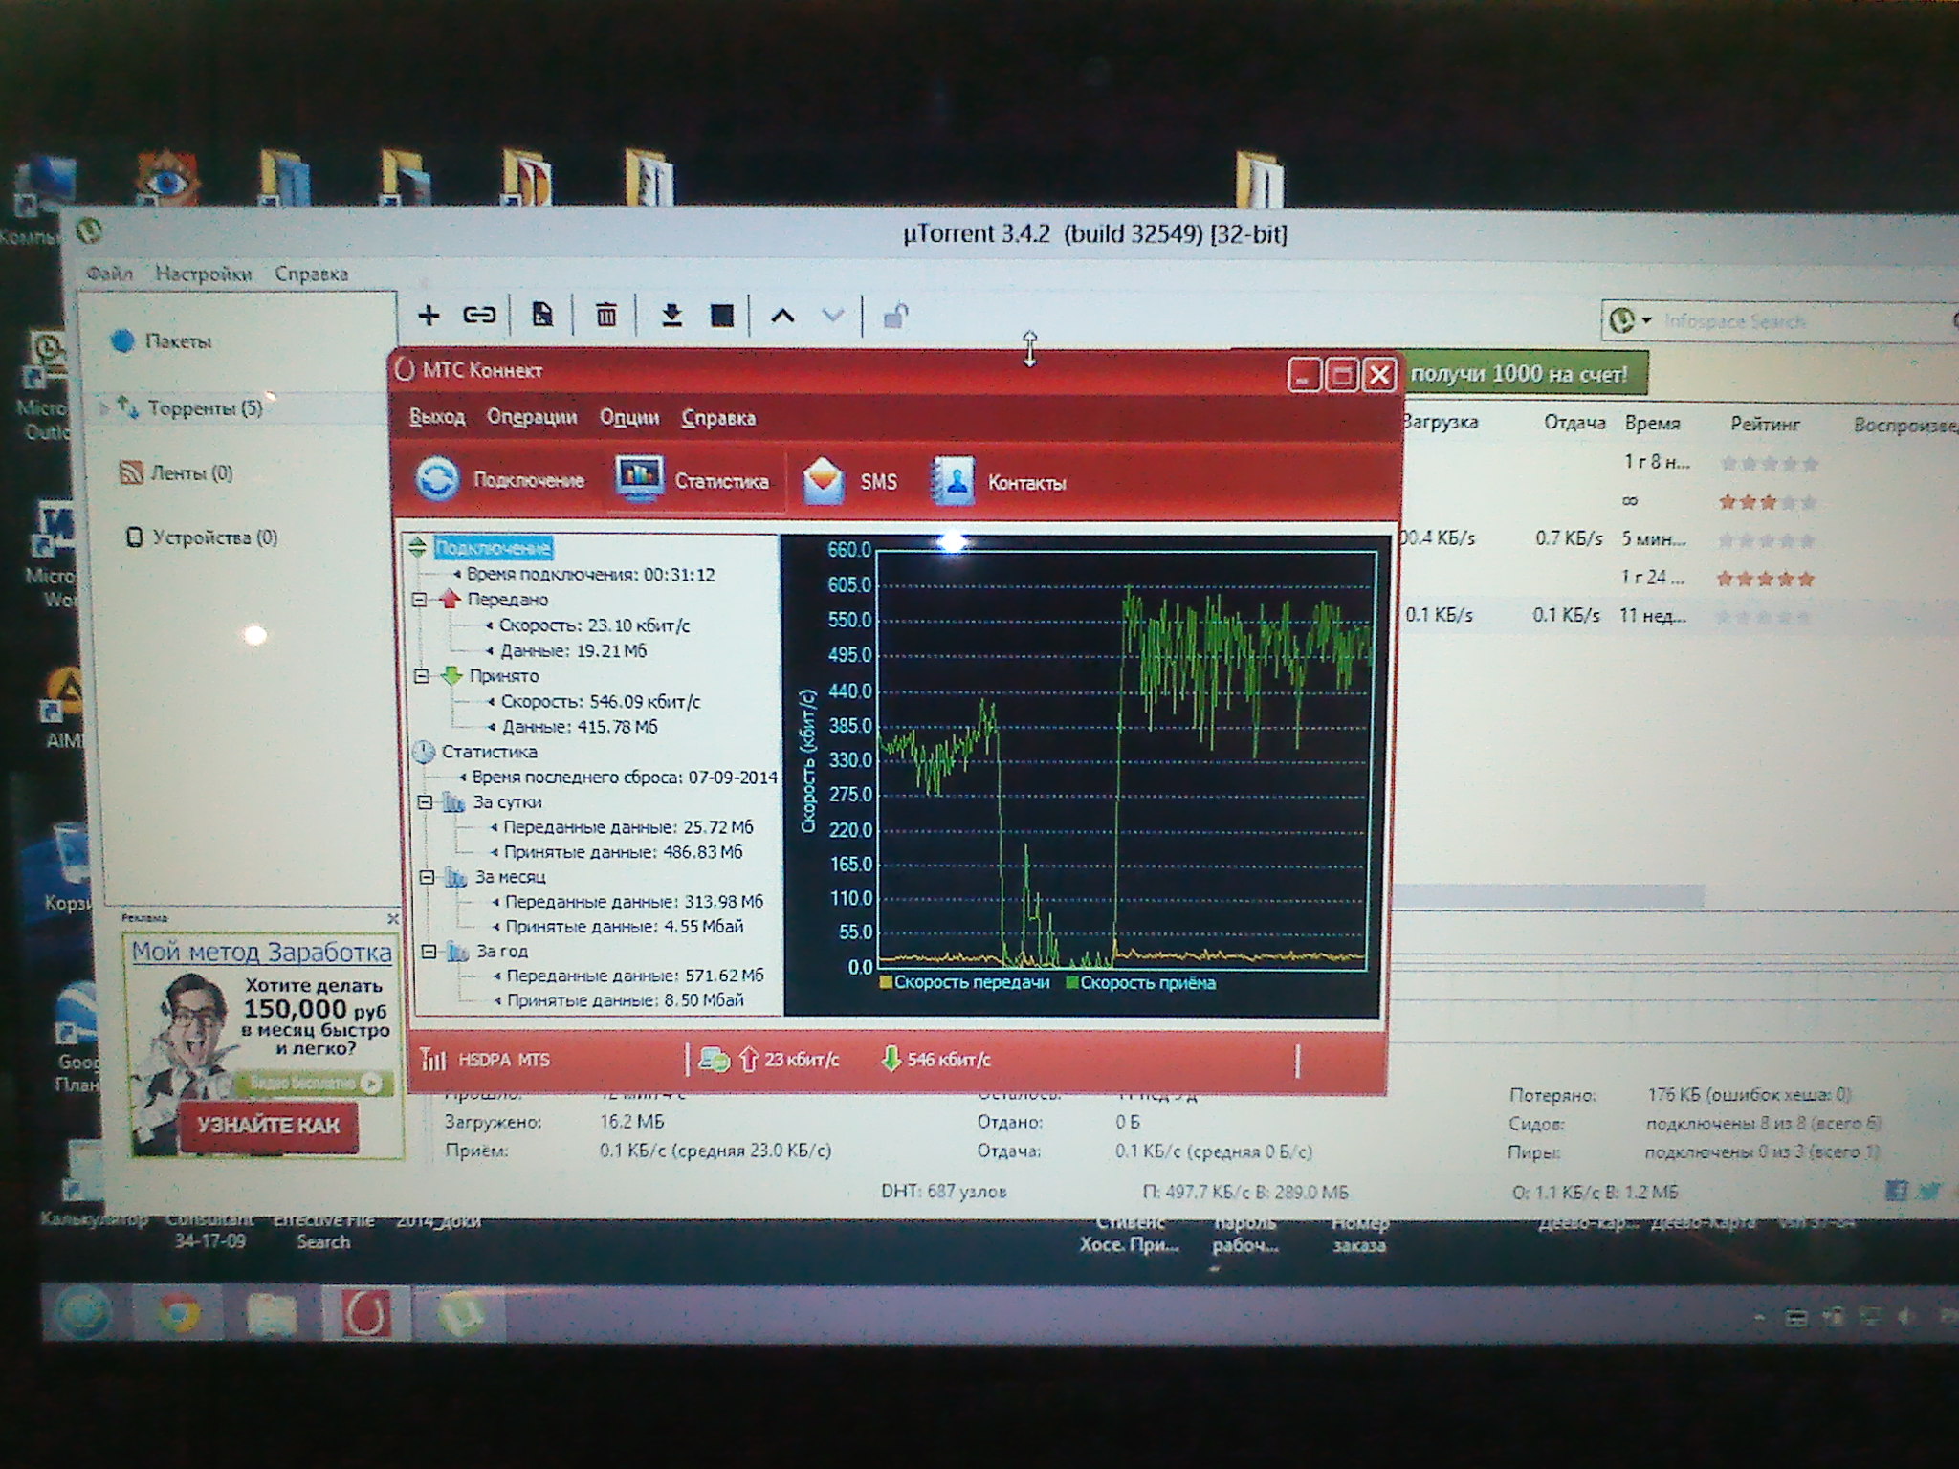Collapse the Принято tree node
The width and height of the screenshot is (1959, 1469).
pos(421,676)
